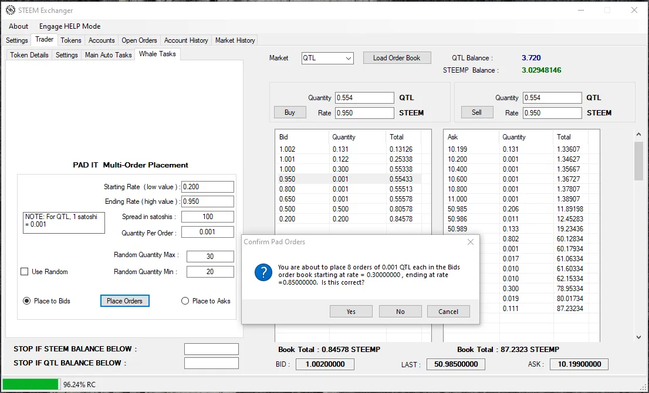Click the Starting Rate input field

tap(208, 187)
